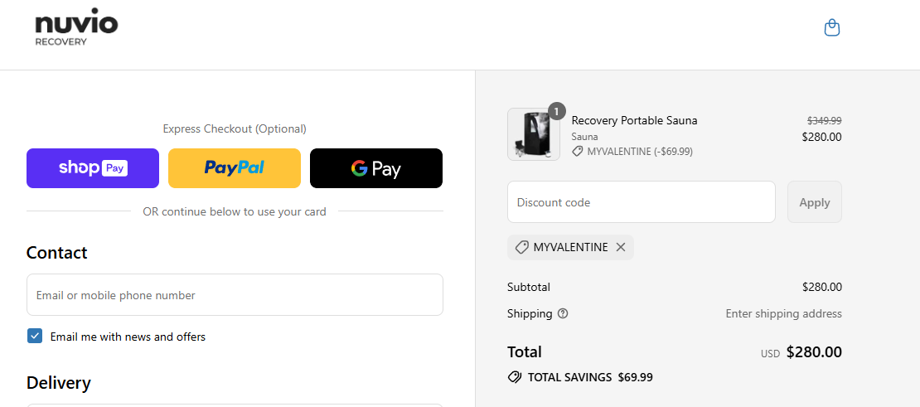This screenshot has width=920, height=407.
Task: Focus the Email or mobile phone number field
Action: [x=235, y=295]
